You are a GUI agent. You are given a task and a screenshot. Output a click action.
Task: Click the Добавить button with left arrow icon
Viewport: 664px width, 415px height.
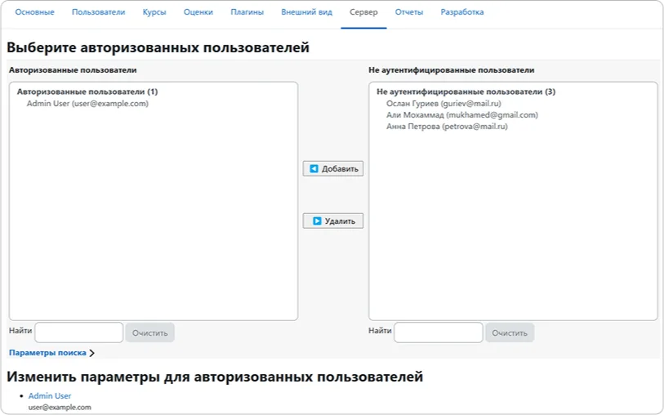tap(333, 169)
